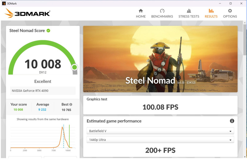The height and width of the screenshot is (160, 247).
Task: Click the Steel Nomad Score heading
Action: point(27,31)
